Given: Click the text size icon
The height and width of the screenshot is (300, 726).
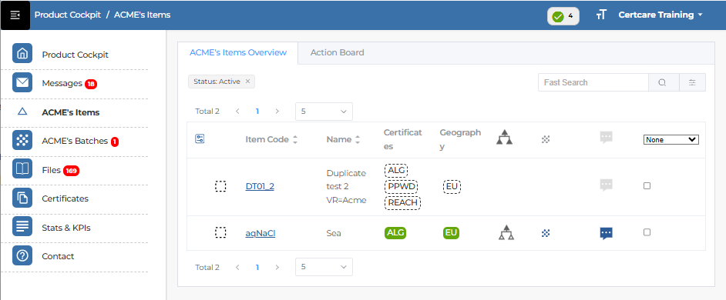Looking at the screenshot, I should 601,15.
